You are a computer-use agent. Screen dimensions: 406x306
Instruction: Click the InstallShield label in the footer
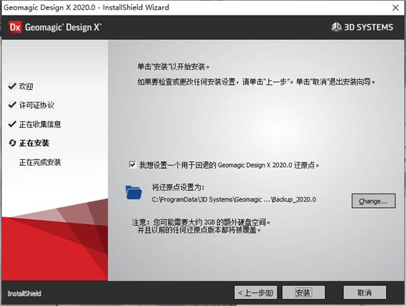point(24,293)
